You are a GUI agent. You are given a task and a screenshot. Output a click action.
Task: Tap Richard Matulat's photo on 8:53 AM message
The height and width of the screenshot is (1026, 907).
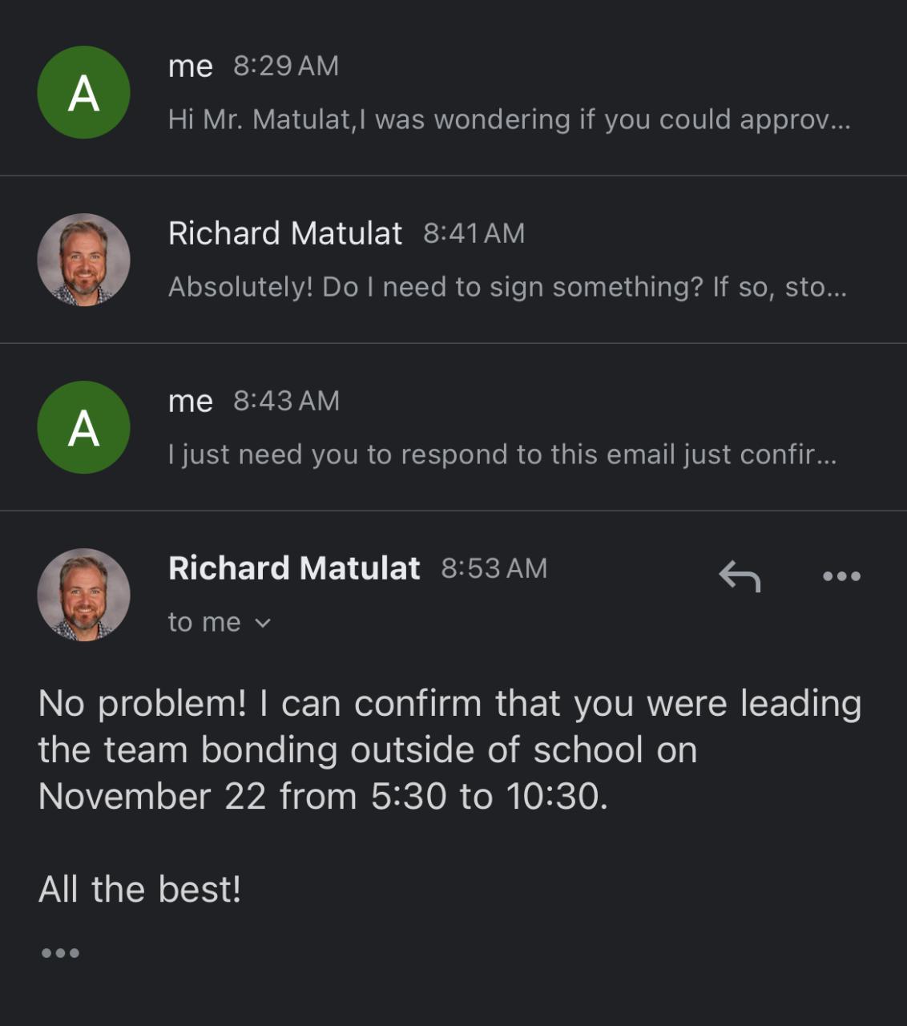pyautogui.click(x=83, y=595)
